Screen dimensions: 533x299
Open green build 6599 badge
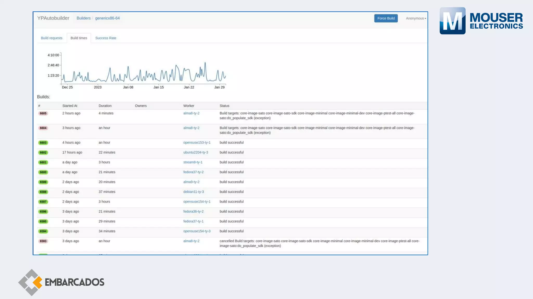[x=43, y=182]
